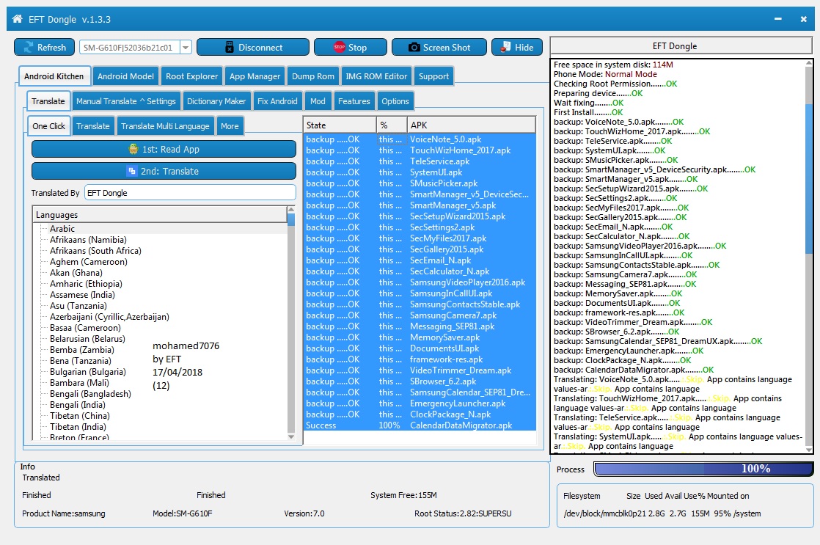Select the Manual Translate Settings tab
The image size is (820, 545).
coord(126,101)
